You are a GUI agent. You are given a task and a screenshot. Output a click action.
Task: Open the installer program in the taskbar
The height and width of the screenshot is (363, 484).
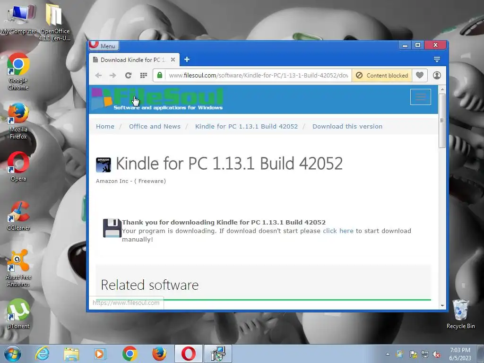click(218, 354)
